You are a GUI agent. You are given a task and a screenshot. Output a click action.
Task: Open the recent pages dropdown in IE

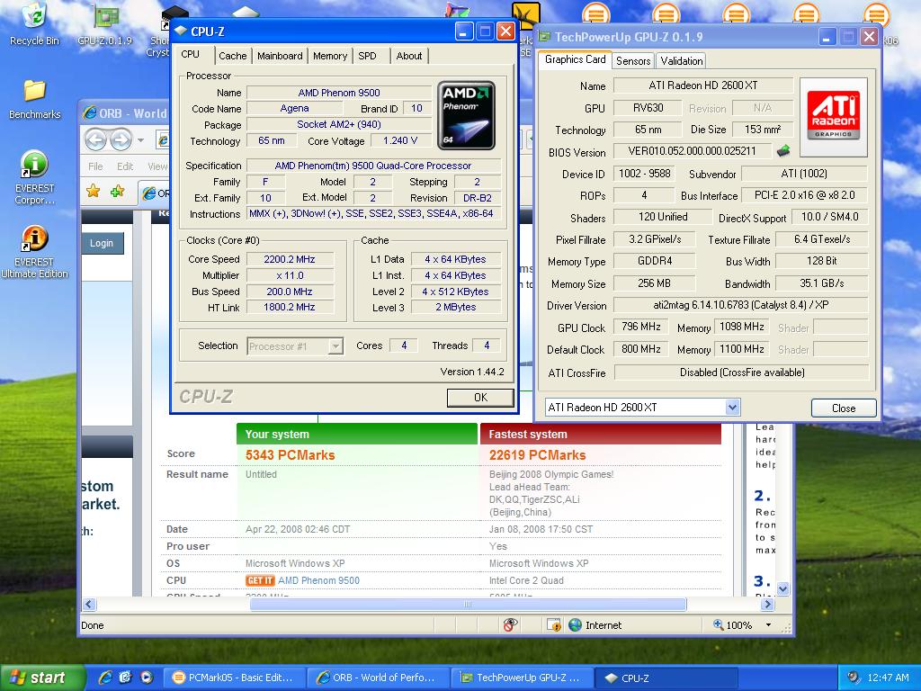[x=140, y=139]
